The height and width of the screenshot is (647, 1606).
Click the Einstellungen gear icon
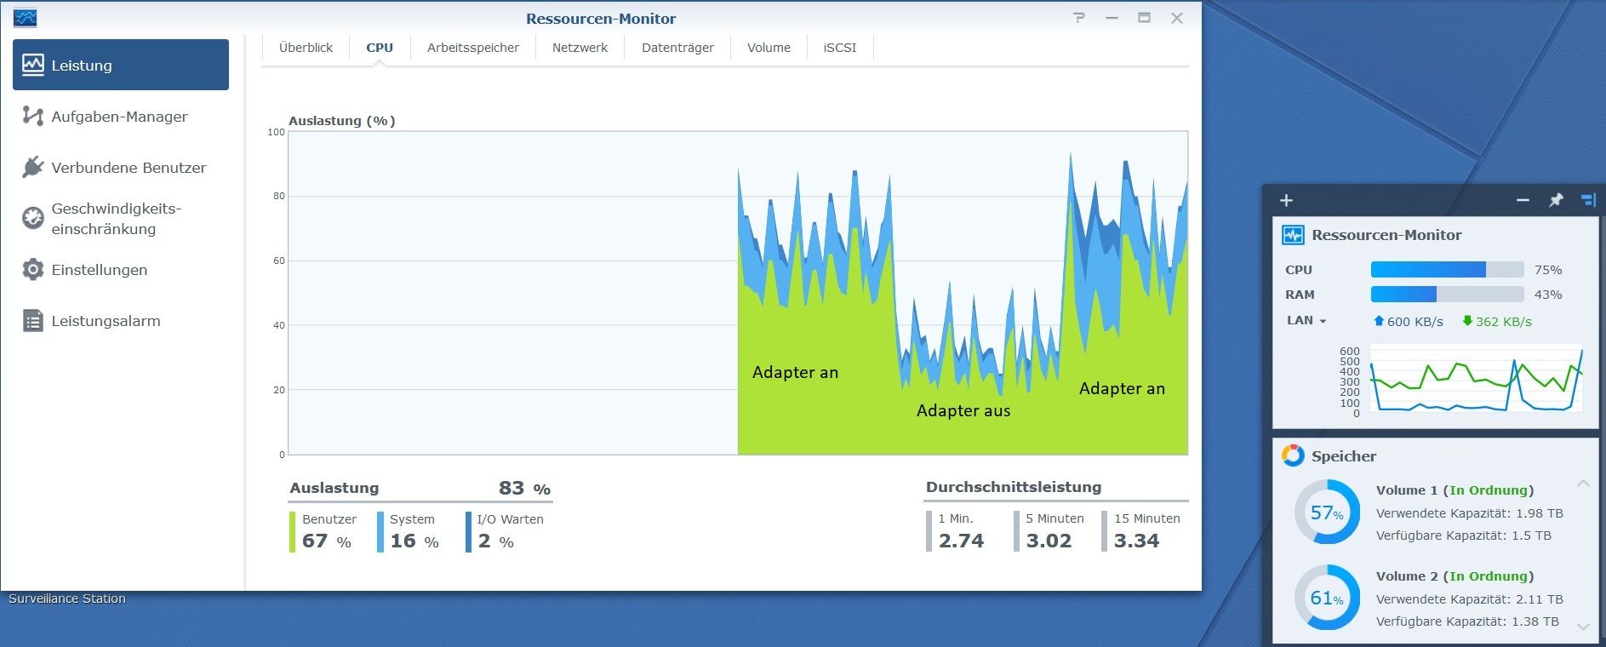point(32,270)
